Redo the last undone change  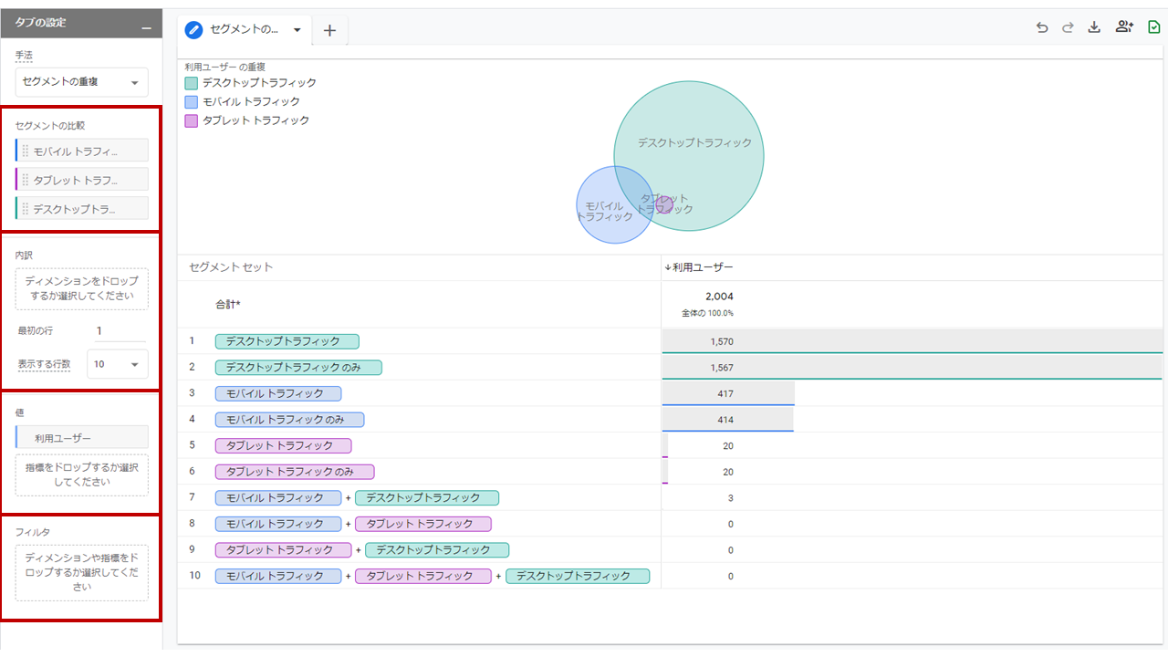pyautogui.click(x=1068, y=27)
